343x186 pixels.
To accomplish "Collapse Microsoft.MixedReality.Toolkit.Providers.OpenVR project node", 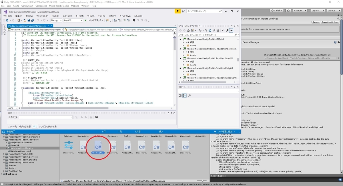I will (180, 58).
